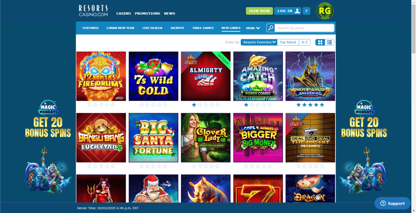This screenshot has height=213, width=416.
Task: Give 7s Wild Gold a first star
Action: point(142,105)
